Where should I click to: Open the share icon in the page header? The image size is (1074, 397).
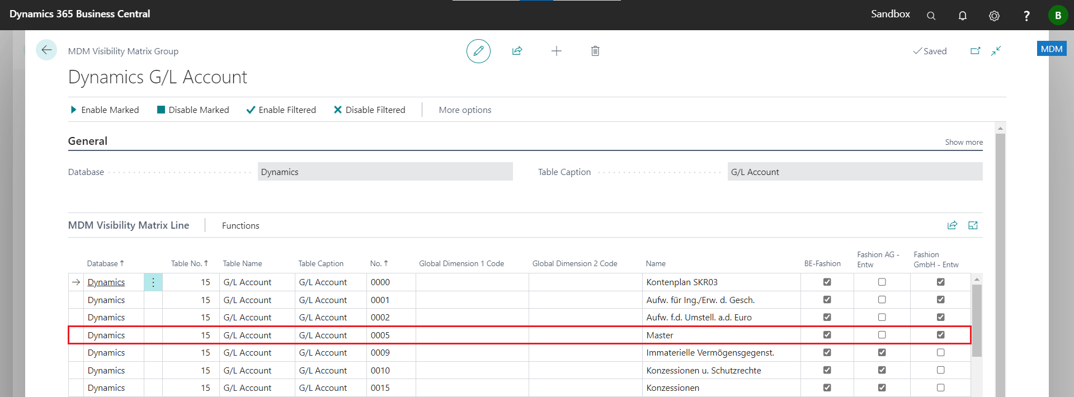click(517, 51)
